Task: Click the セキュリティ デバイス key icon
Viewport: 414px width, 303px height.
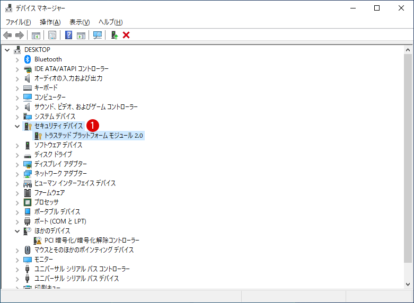Action: (x=28, y=126)
